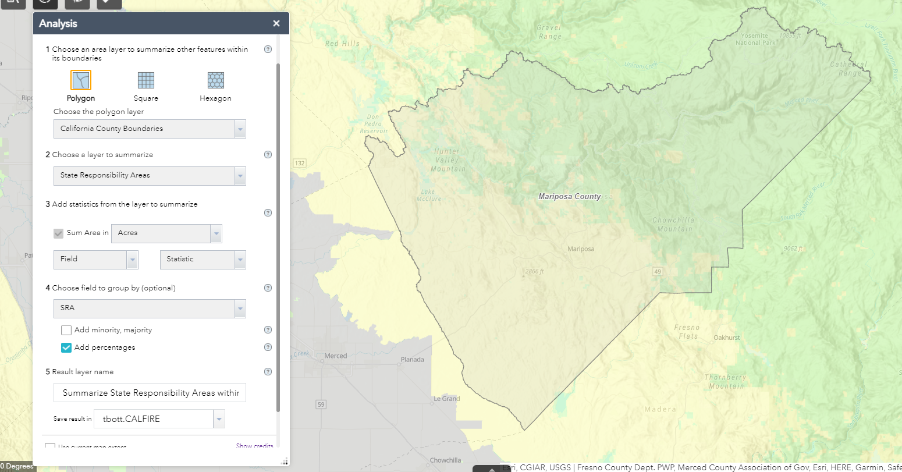
Task: Click the Hunter Valley Mountain label
Action: (x=448, y=160)
